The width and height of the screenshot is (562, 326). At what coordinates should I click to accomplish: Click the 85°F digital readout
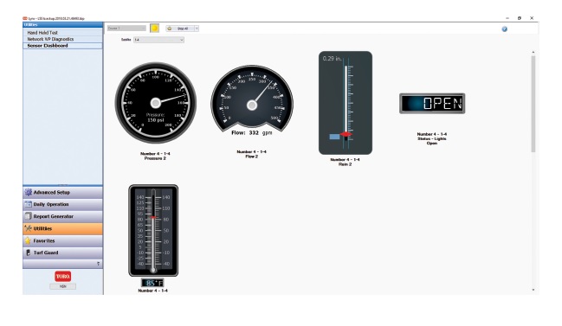(x=152, y=283)
